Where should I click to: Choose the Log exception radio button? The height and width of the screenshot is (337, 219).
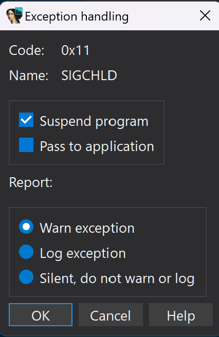pos(26,252)
